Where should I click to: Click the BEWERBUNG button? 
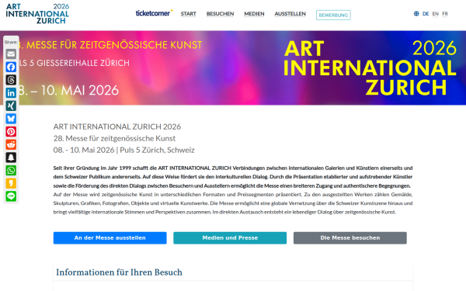pyautogui.click(x=333, y=16)
